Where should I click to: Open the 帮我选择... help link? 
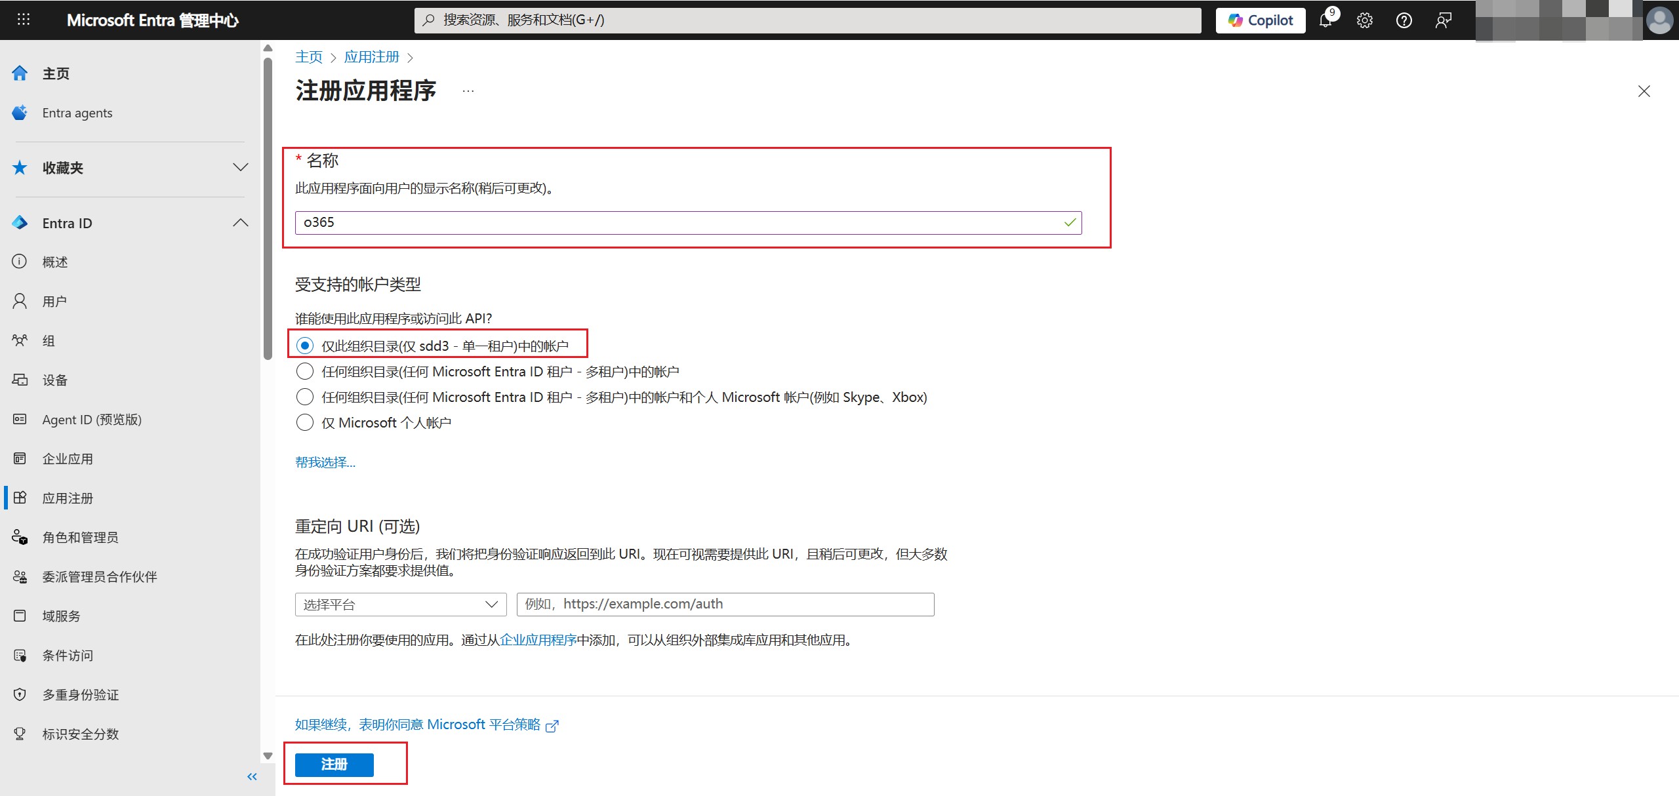[x=325, y=462]
